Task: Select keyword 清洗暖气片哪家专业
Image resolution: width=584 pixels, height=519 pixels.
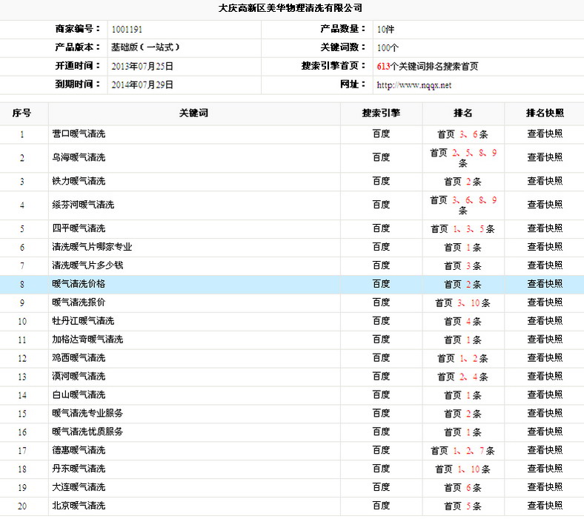Action: click(92, 247)
